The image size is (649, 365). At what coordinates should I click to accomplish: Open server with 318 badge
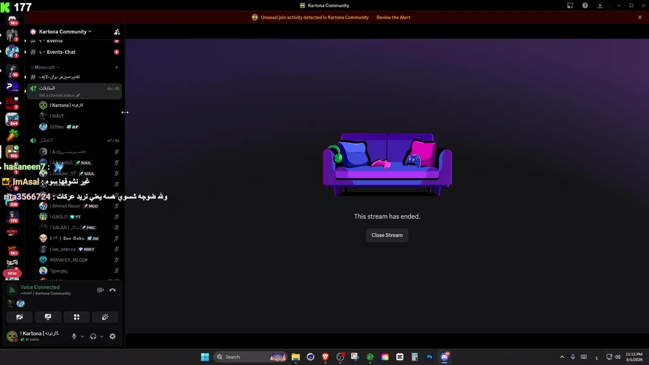[12, 200]
